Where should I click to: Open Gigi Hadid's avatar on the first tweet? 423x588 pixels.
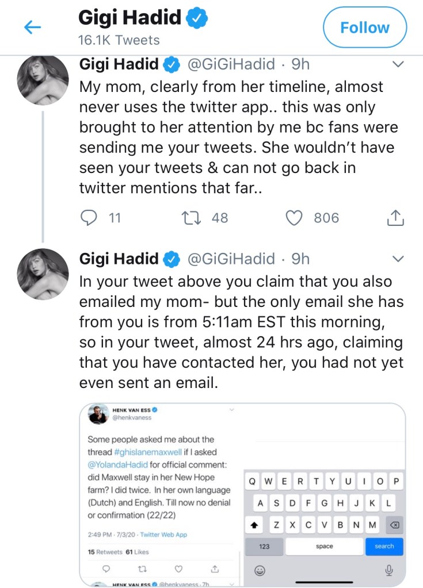[x=44, y=81]
